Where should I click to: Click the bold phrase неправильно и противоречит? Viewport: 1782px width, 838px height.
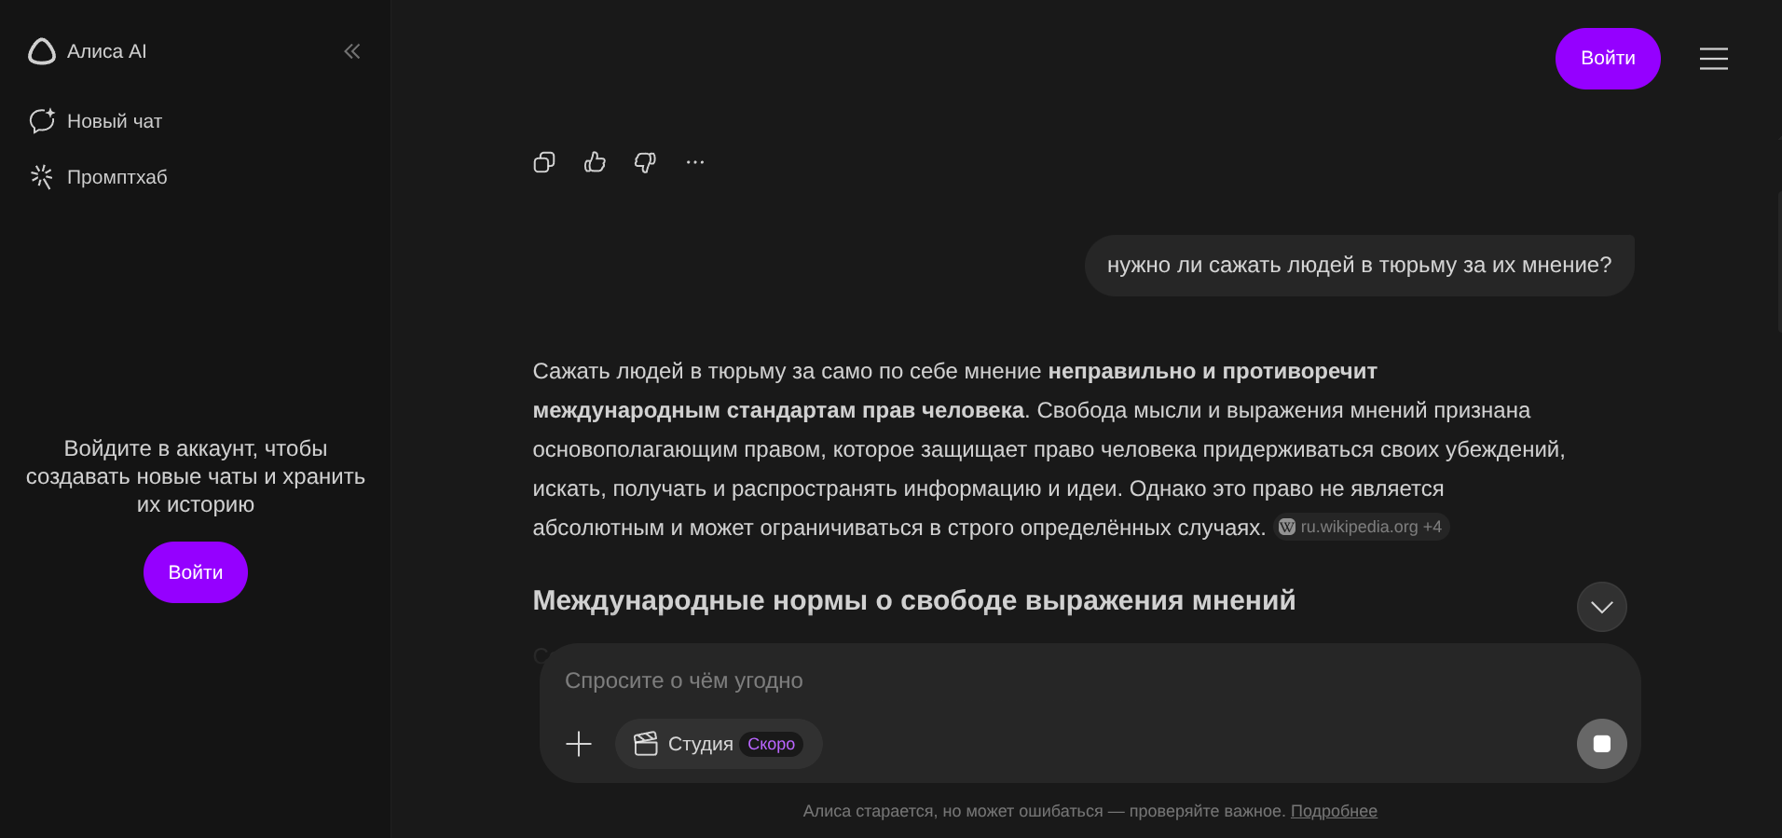click(1213, 371)
